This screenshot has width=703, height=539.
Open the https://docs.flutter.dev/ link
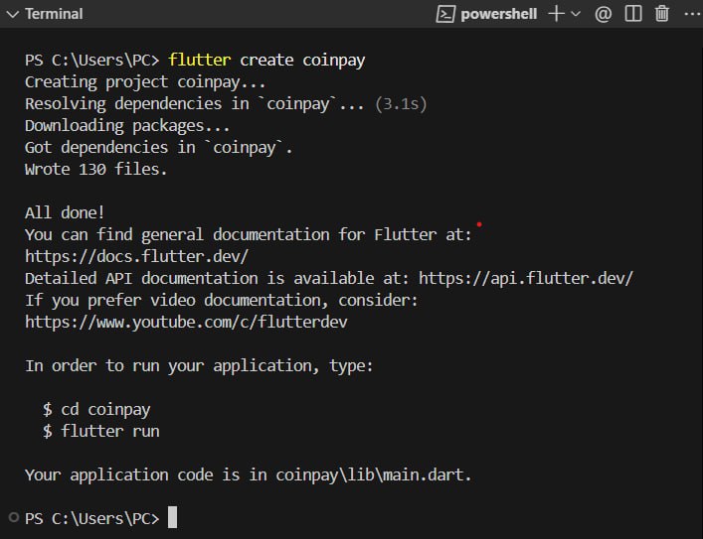[x=137, y=256]
